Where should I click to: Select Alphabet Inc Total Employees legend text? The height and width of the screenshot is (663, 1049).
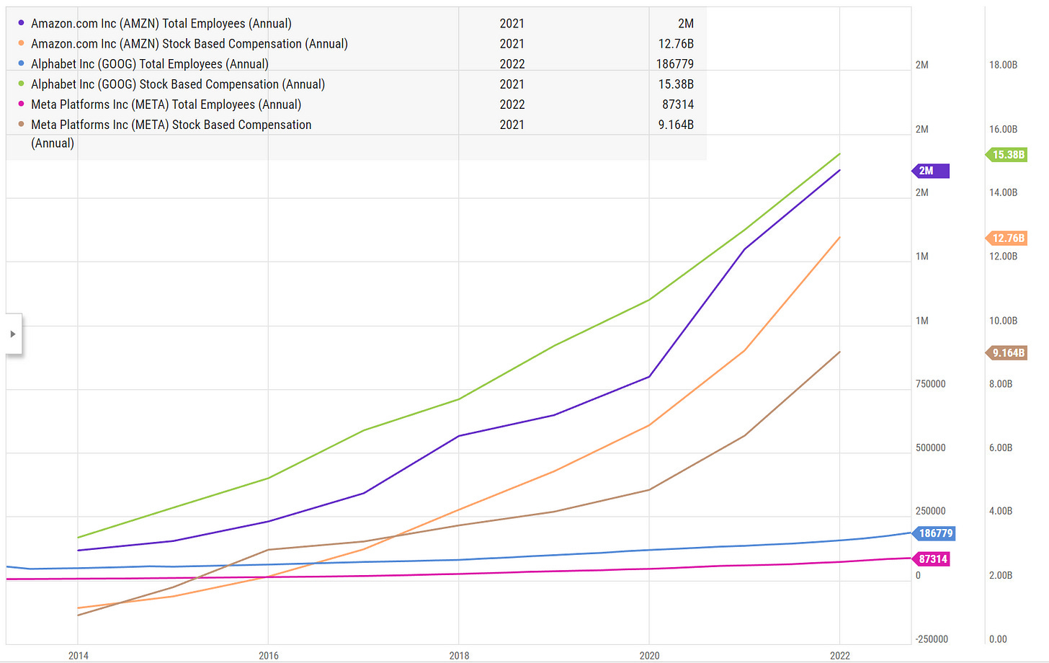tap(150, 64)
